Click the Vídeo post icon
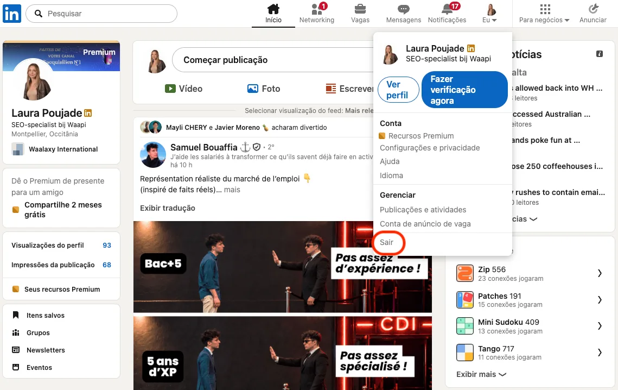Viewport: 618px width, 390px height. 170,89
